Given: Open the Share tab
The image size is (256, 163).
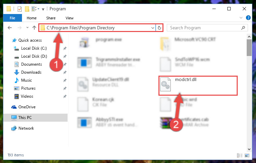Looking at the screenshot, I should [51, 18].
